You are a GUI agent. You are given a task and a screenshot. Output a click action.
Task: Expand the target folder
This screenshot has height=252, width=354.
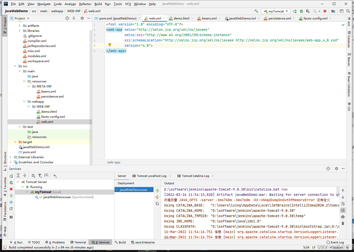(x=15, y=142)
